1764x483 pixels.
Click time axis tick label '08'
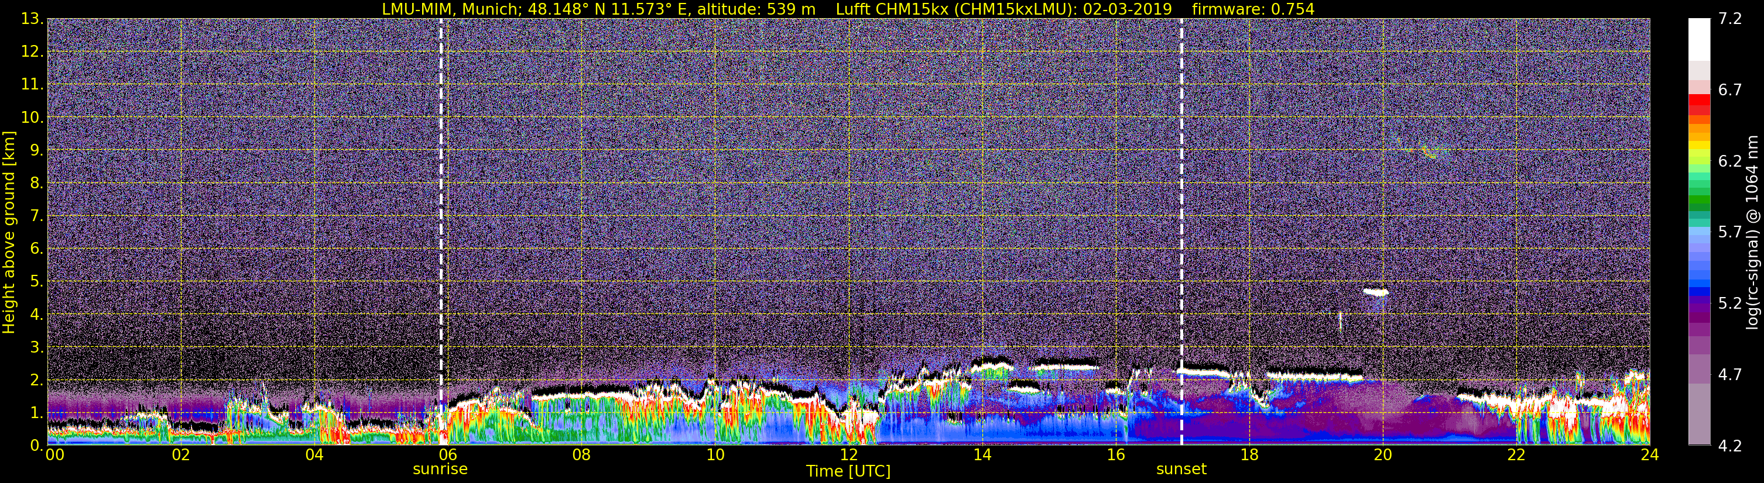click(x=581, y=456)
